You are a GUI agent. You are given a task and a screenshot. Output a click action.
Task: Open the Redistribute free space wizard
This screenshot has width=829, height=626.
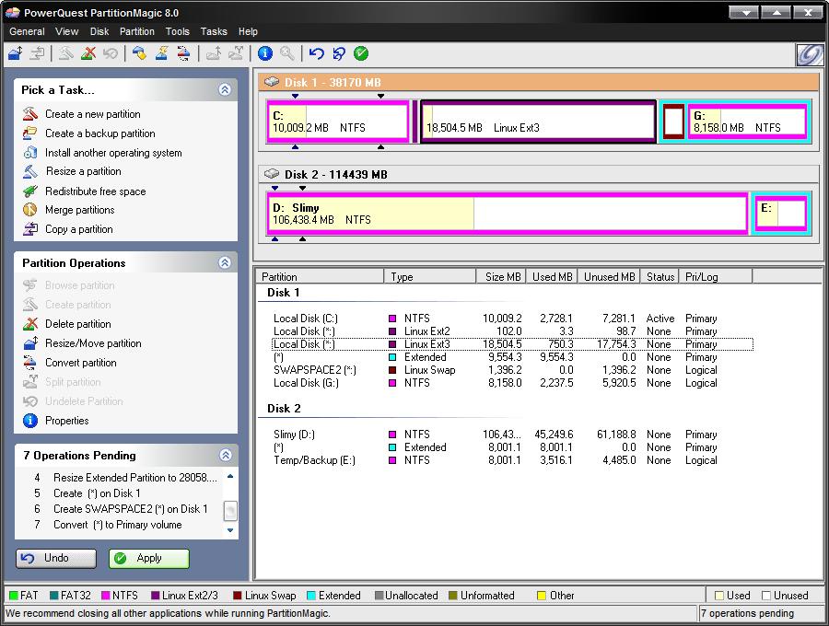tap(95, 191)
